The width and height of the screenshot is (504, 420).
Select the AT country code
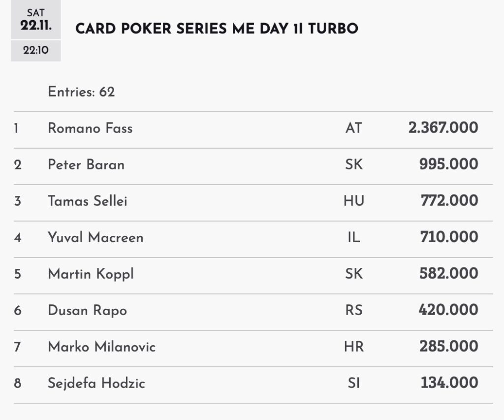[353, 129]
